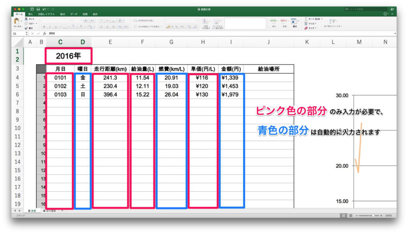This screenshot has width=408, height=234.
Task: Click the Paste clipboard icon
Action: tap(17, 21)
